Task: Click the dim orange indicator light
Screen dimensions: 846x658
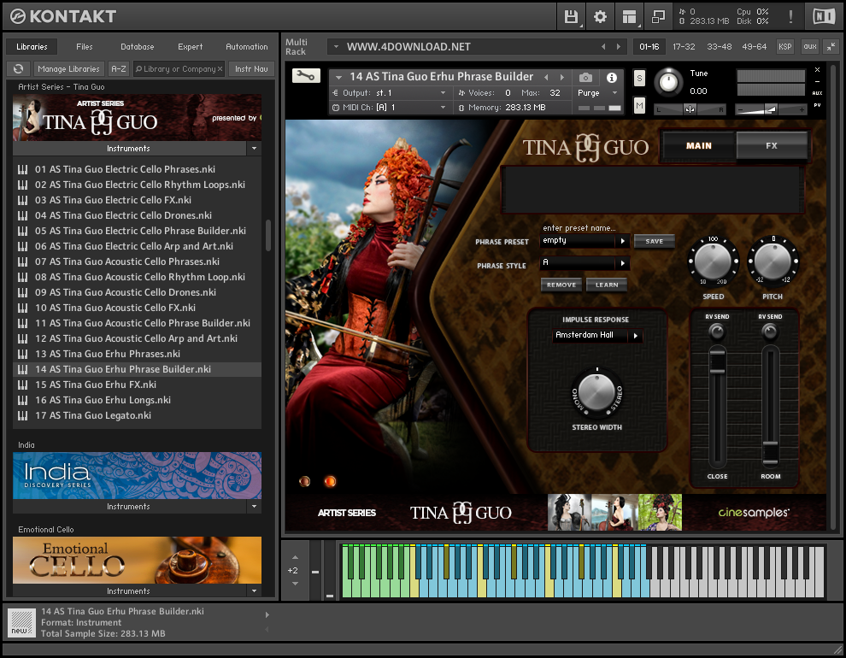Action: coord(304,481)
